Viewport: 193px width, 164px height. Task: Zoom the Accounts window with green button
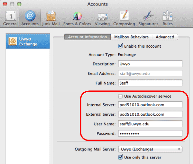(19, 4)
